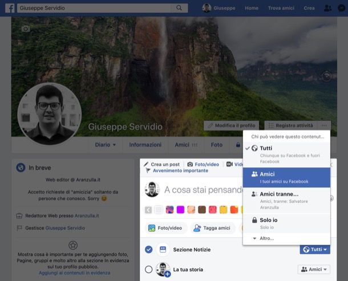This screenshot has width=348, height=281.
Task: Click Home in the top navigation
Action: (x=252, y=8)
